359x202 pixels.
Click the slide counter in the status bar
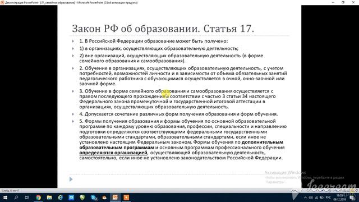tap(10, 191)
